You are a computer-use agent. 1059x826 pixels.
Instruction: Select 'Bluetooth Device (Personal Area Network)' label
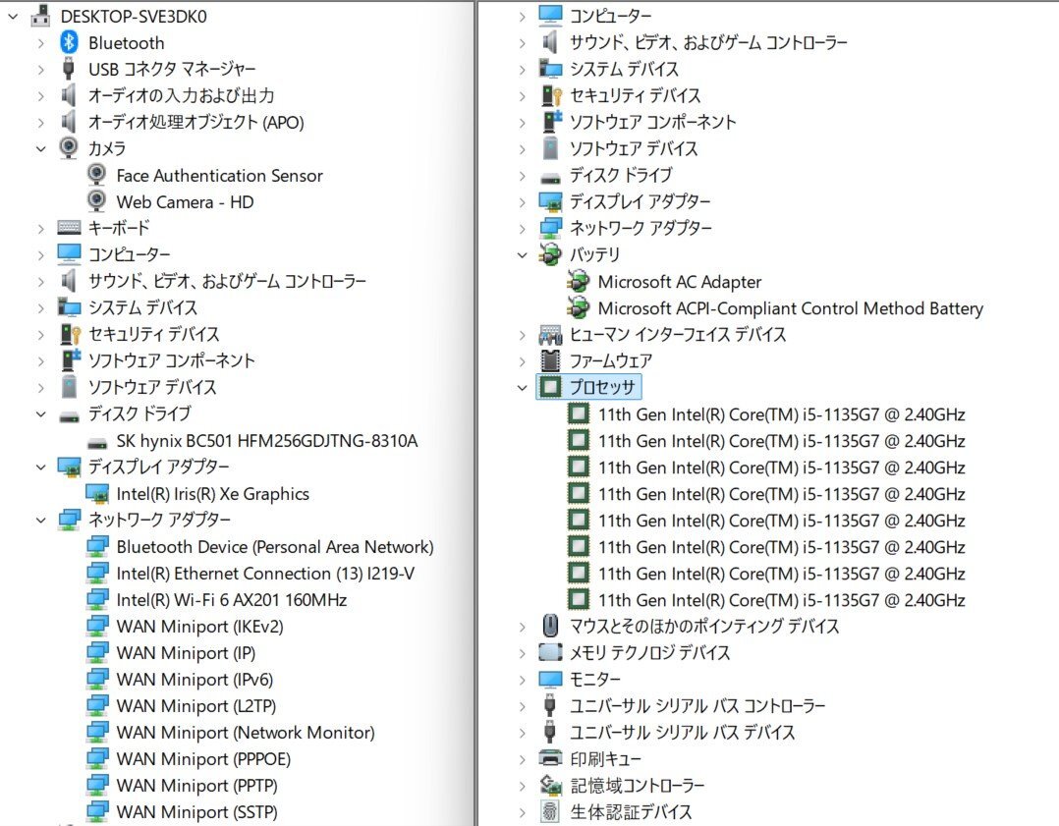275,546
